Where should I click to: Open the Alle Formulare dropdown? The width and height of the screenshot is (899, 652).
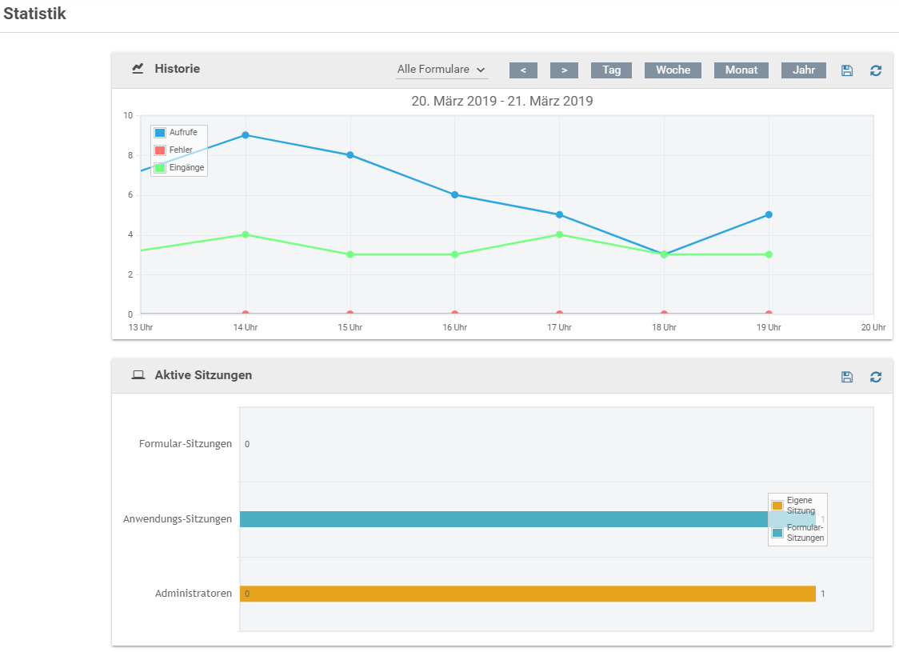[x=442, y=70]
